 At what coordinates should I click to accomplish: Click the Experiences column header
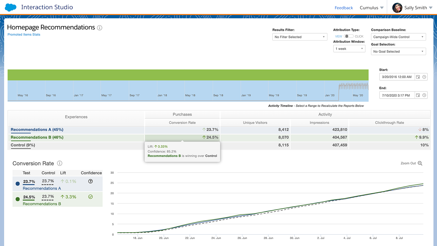coord(76,117)
